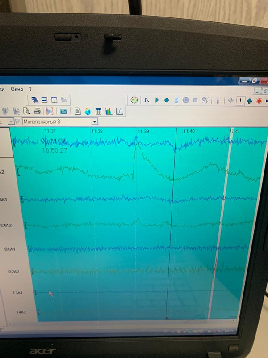Minimize the main application window
268x358 pixels.
coord(244,81)
